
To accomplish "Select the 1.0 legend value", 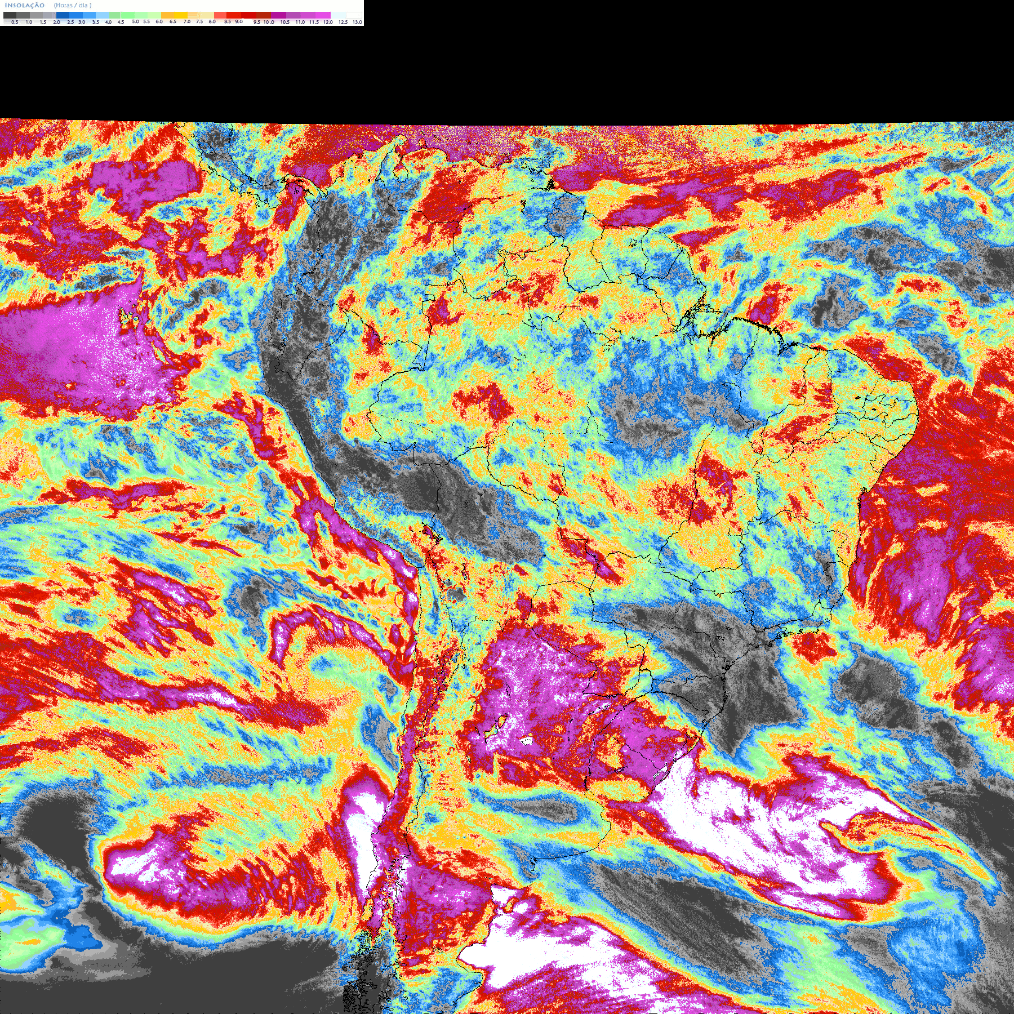I will point(29,22).
